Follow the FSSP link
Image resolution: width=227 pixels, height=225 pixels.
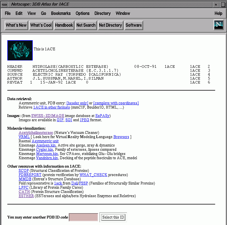(x=83, y=183)
